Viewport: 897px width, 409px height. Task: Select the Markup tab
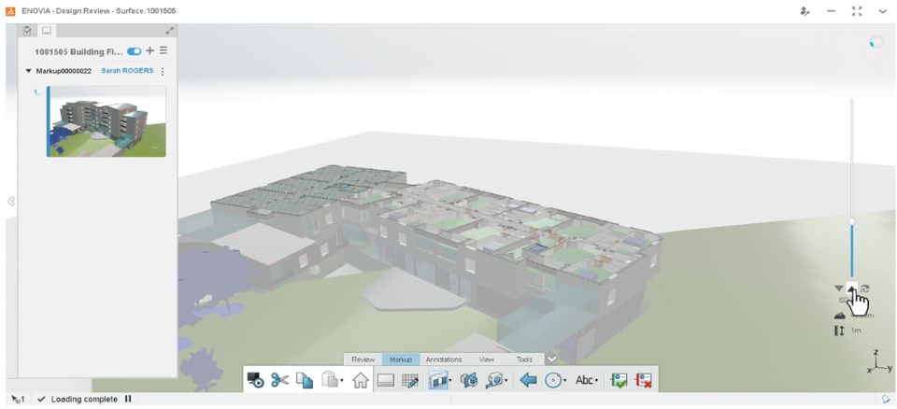tap(401, 360)
